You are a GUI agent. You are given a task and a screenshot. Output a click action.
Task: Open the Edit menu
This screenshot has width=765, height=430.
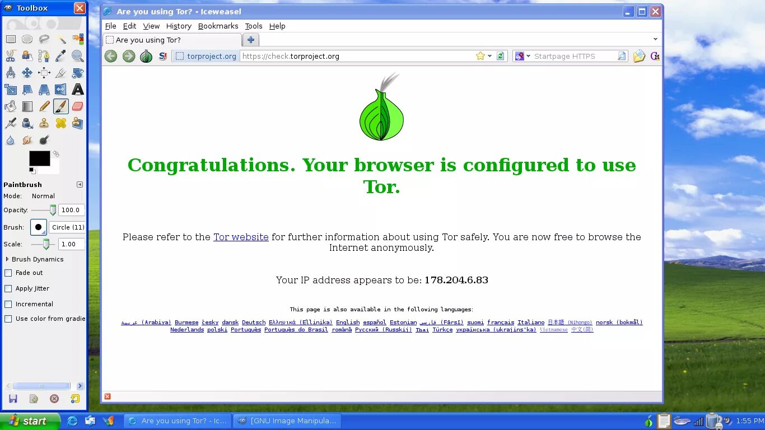tap(130, 26)
